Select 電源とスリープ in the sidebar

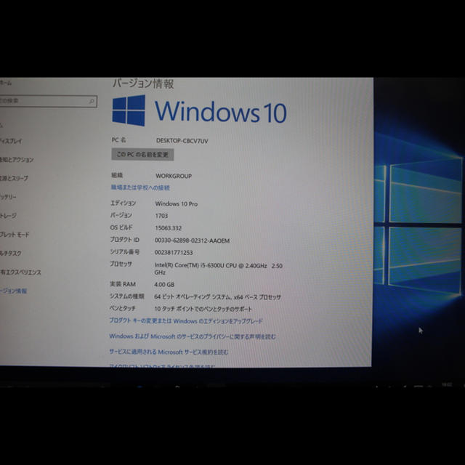coord(14,178)
